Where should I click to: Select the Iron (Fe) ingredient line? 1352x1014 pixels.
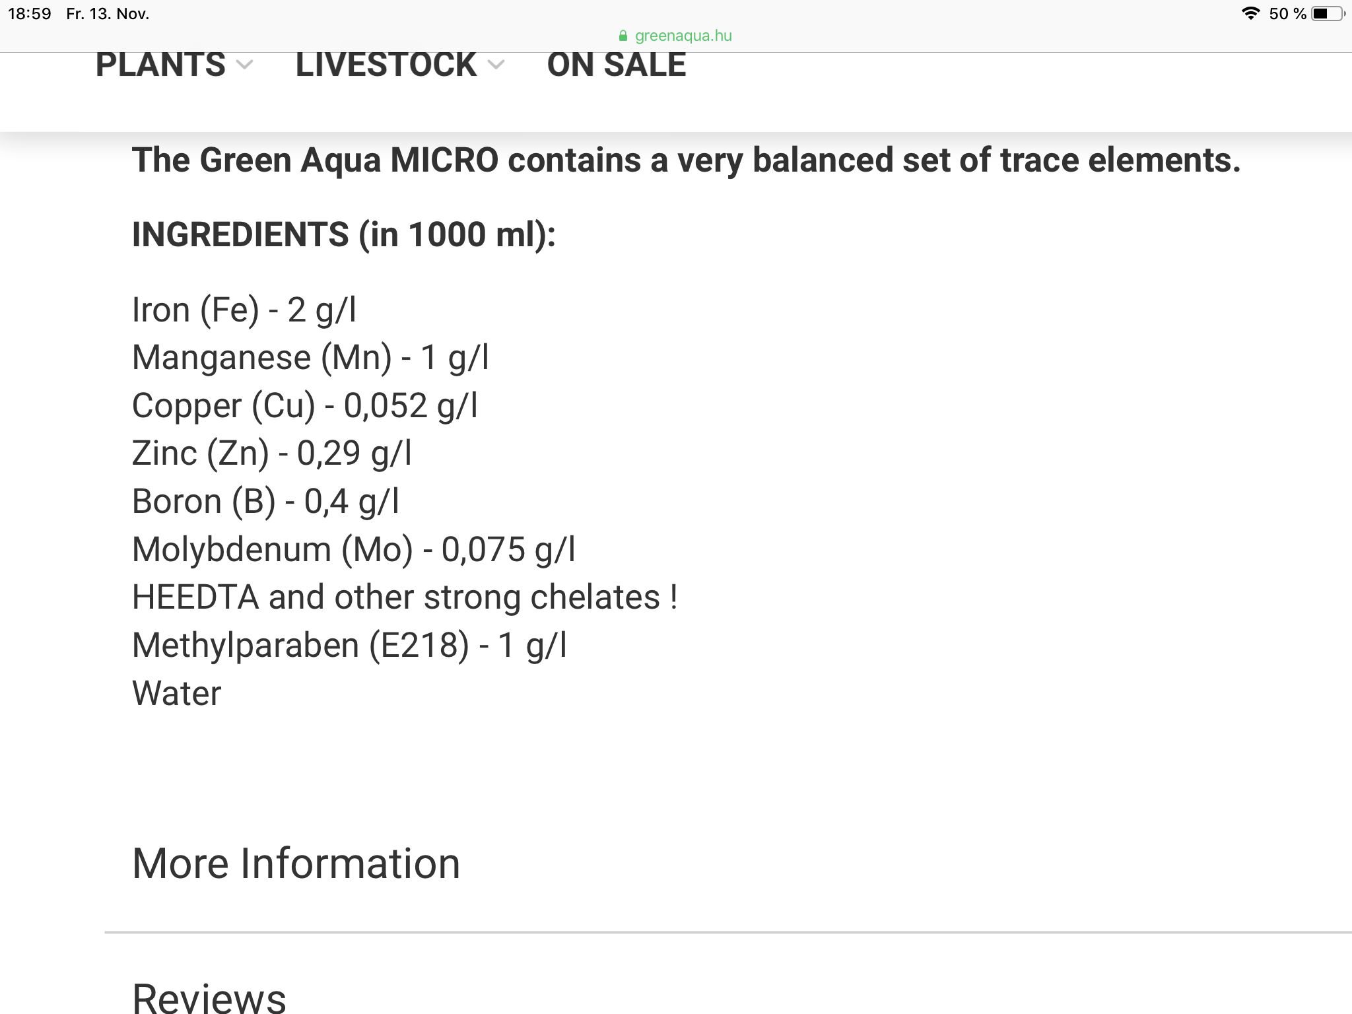244,310
